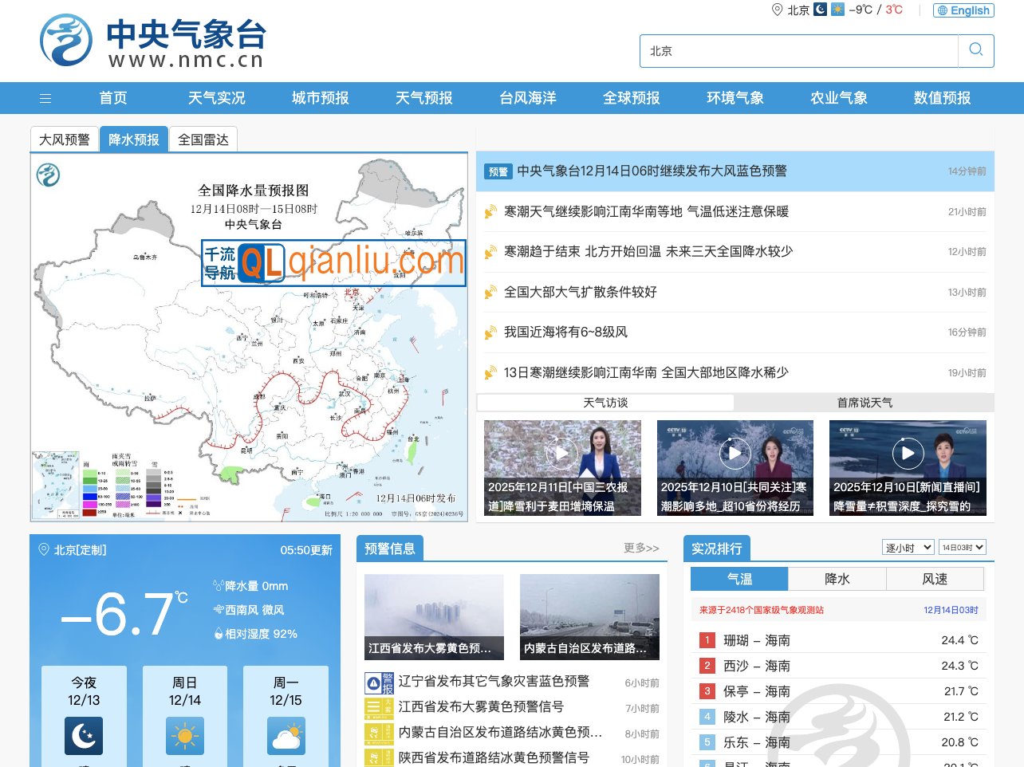Image resolution: width=1024 pixels, height=767 pixels.
Task: Open the 14日03时 time dropdown
Action: [x=962, y=547]
